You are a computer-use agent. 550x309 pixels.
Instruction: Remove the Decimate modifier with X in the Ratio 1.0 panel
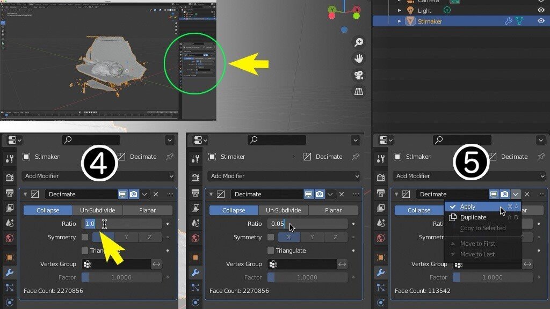pyautogui.click(x=156, y=194)
